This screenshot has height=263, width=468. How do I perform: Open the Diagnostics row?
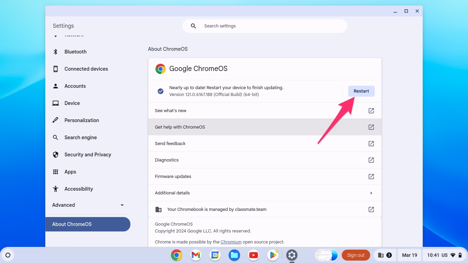click(265, 160)
